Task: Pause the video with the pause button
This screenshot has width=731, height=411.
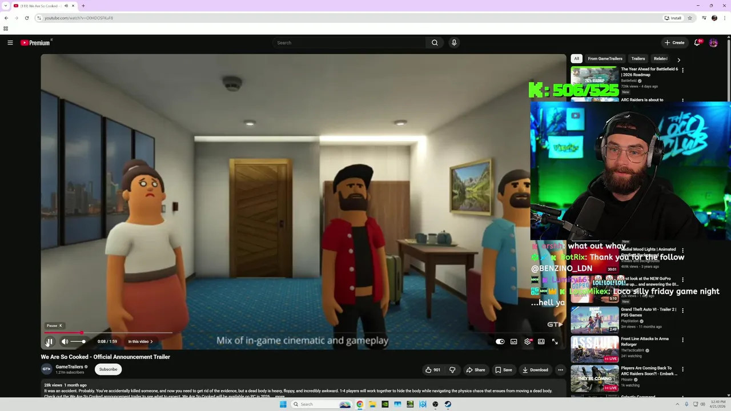Action: tap(49, 341)
